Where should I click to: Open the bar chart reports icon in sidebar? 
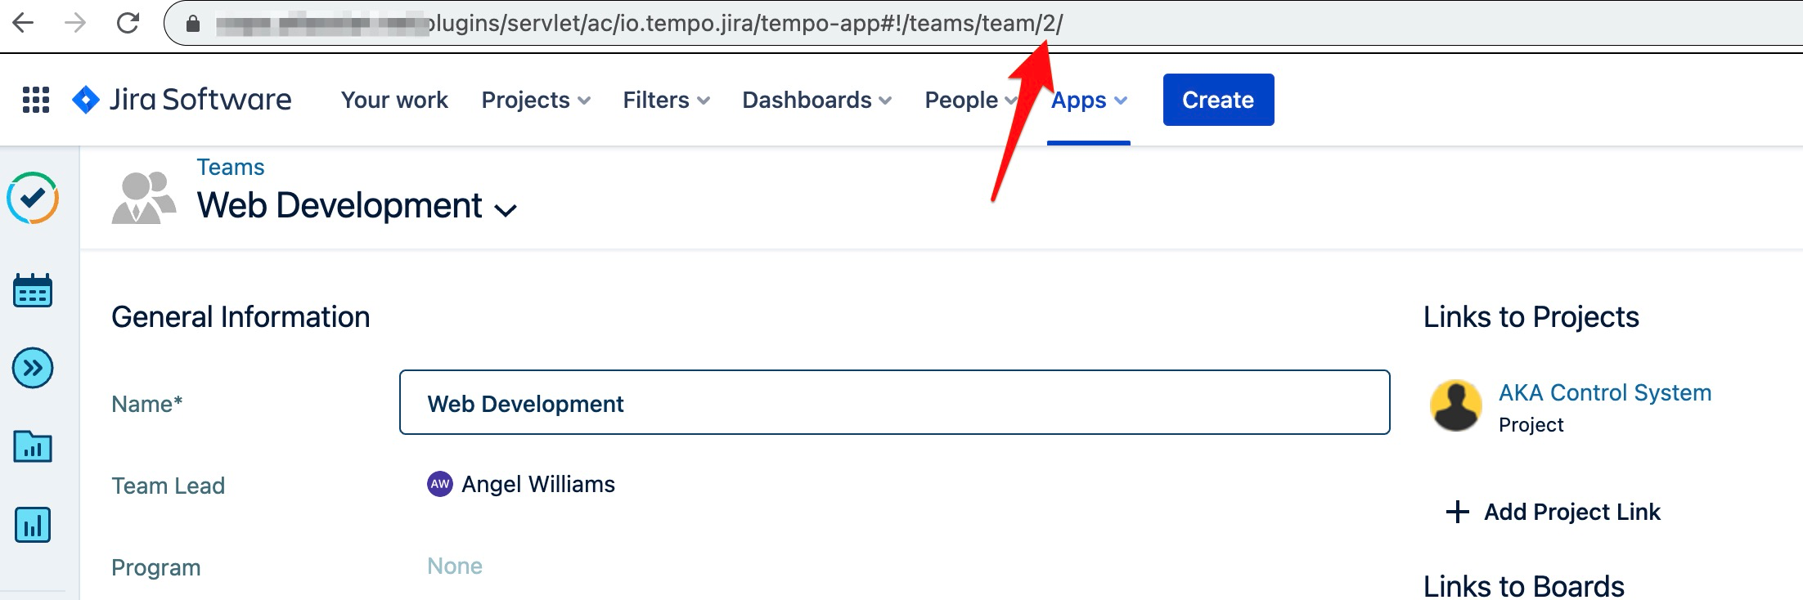(33, 525)
